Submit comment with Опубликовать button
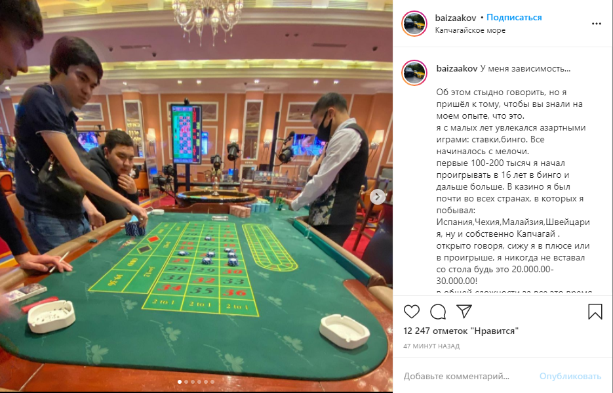Image resolution: width=613 pixels, height=393 pixels. tap(570, 376)
